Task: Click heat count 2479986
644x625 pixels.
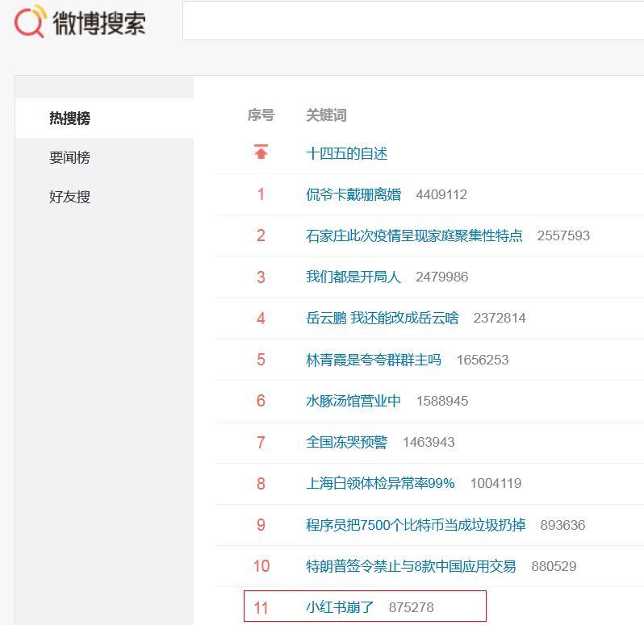Action: tap(442, 277)
